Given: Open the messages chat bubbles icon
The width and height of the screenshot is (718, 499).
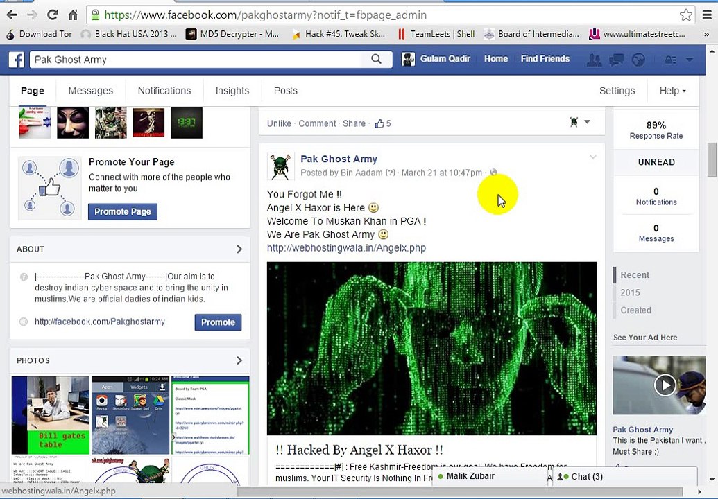Looking at the screenshot, I should click(x=616, y=60).
